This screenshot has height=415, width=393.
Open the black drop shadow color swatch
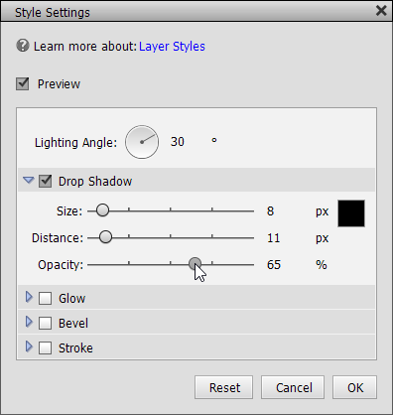coord(351,213)
